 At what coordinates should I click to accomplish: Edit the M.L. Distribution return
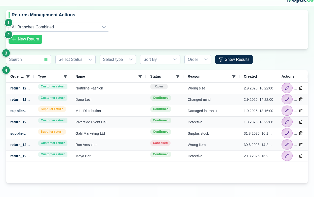click(287, 111)
